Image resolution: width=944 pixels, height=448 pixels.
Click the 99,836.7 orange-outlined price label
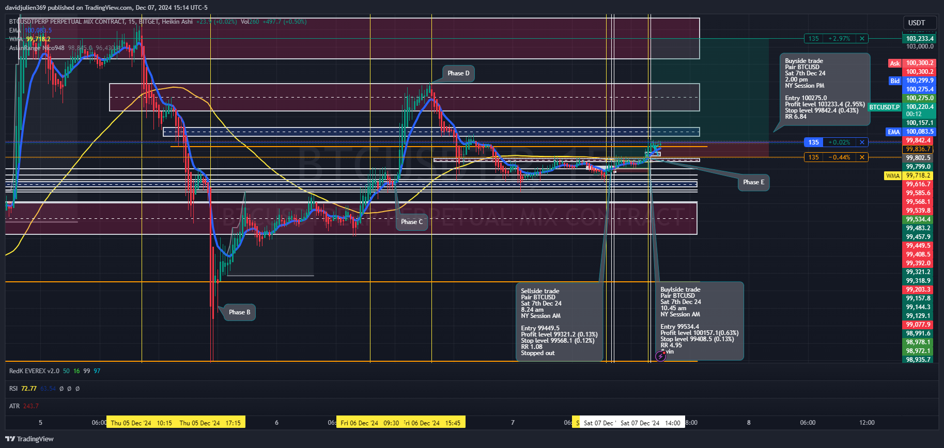tap(918, 149)
